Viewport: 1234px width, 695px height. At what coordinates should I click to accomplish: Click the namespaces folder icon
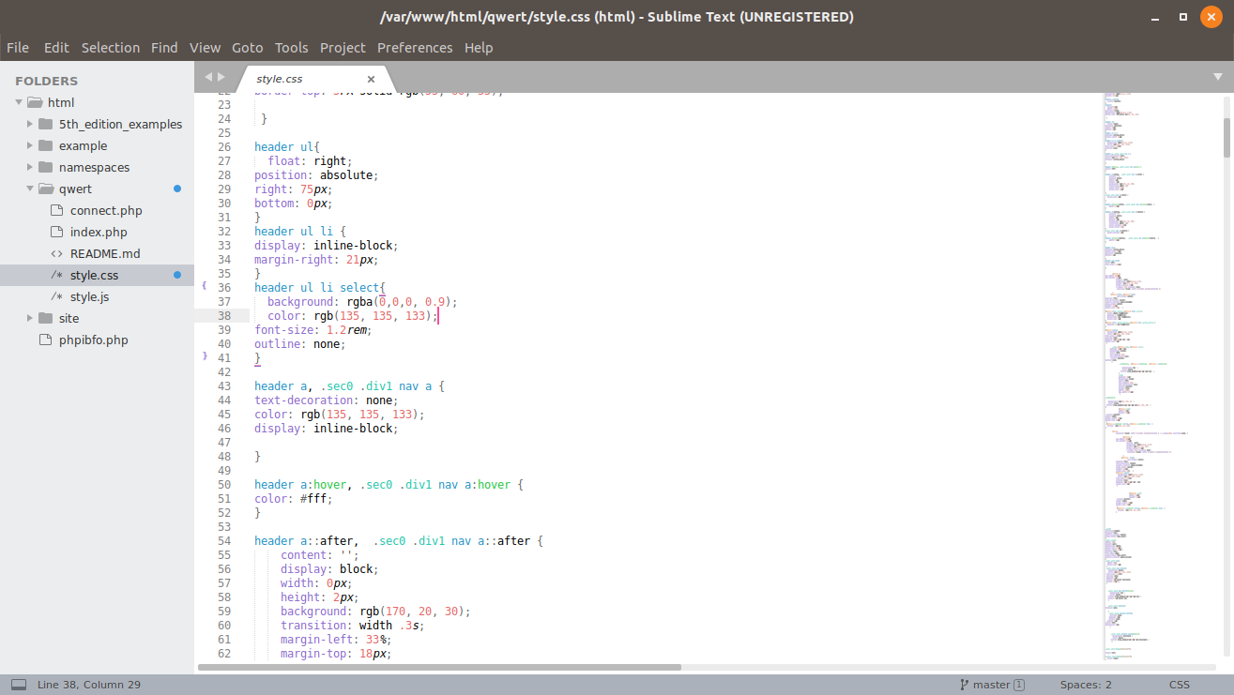click(46, 167)
